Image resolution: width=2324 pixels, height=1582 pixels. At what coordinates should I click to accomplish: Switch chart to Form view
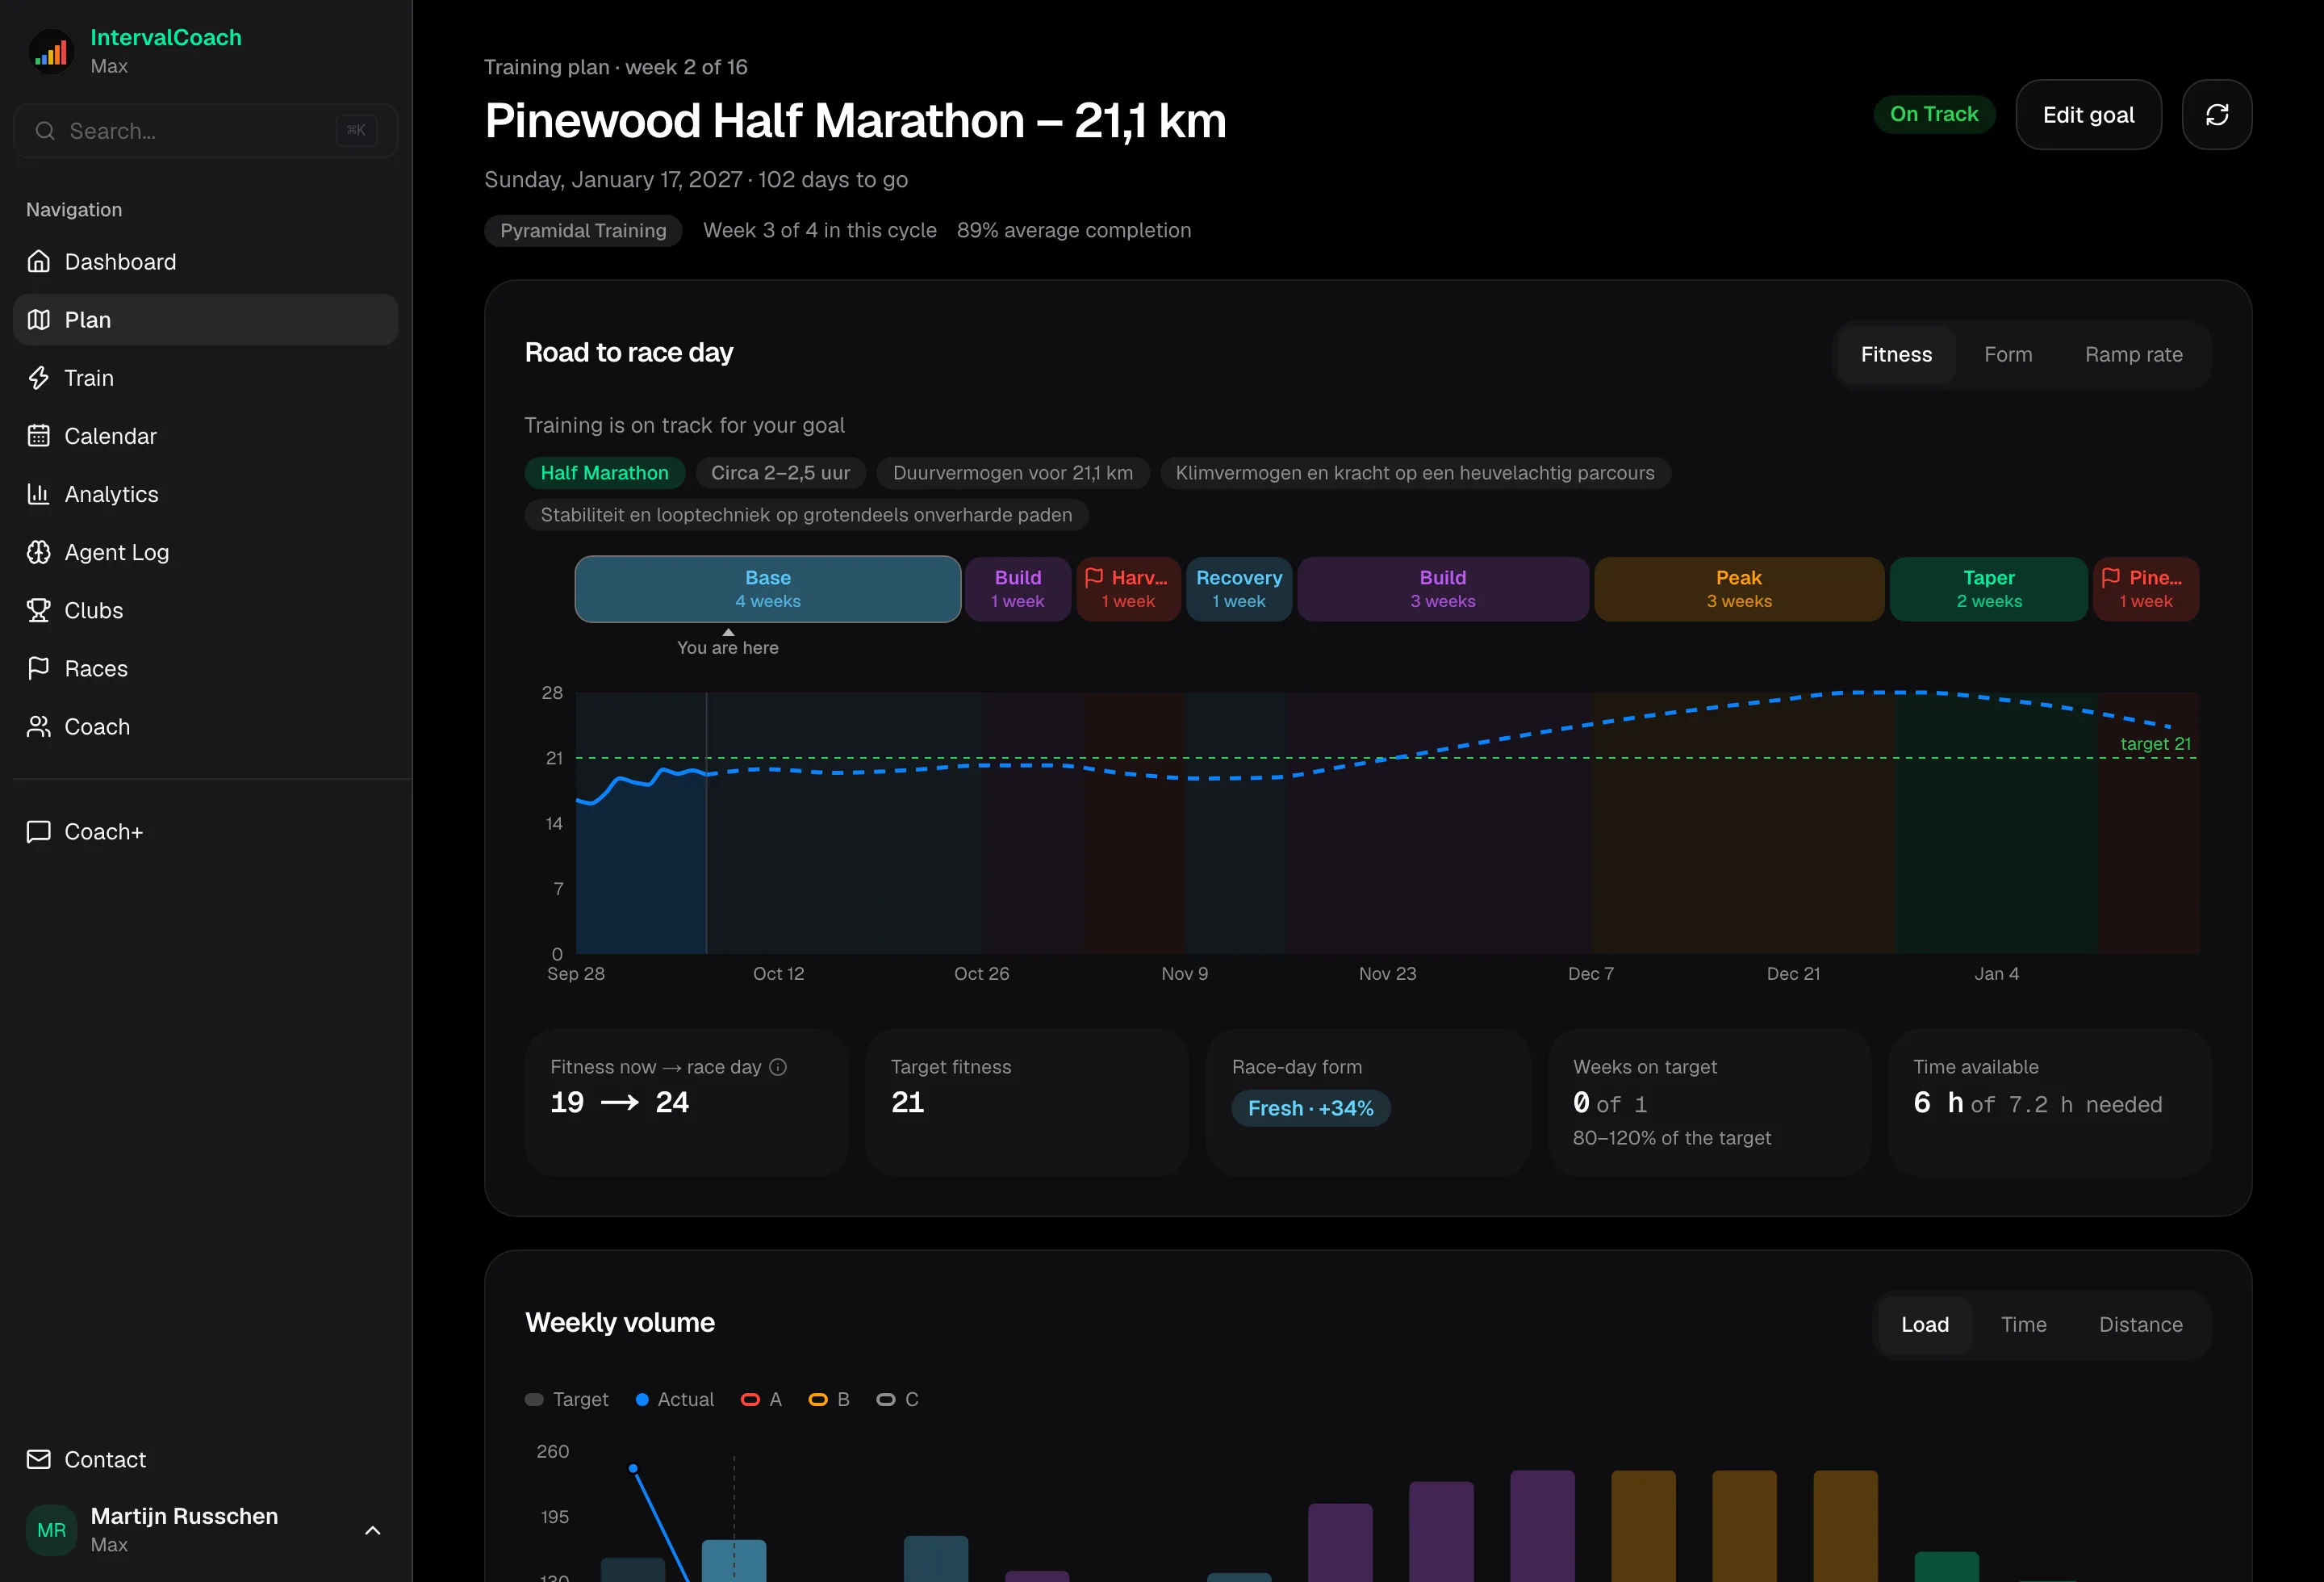2007,355
